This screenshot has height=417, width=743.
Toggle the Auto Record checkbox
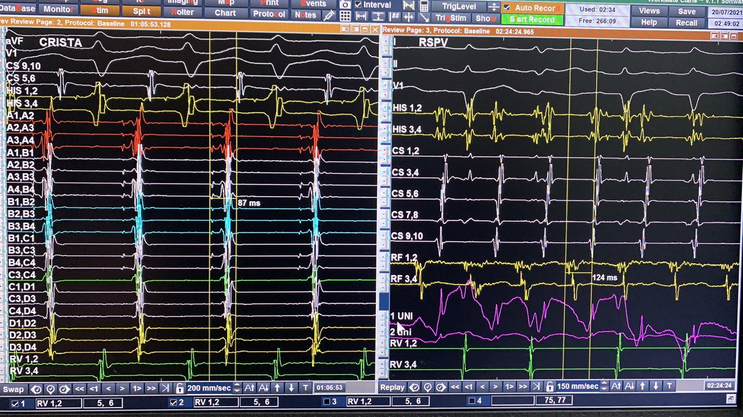point(506,7)
